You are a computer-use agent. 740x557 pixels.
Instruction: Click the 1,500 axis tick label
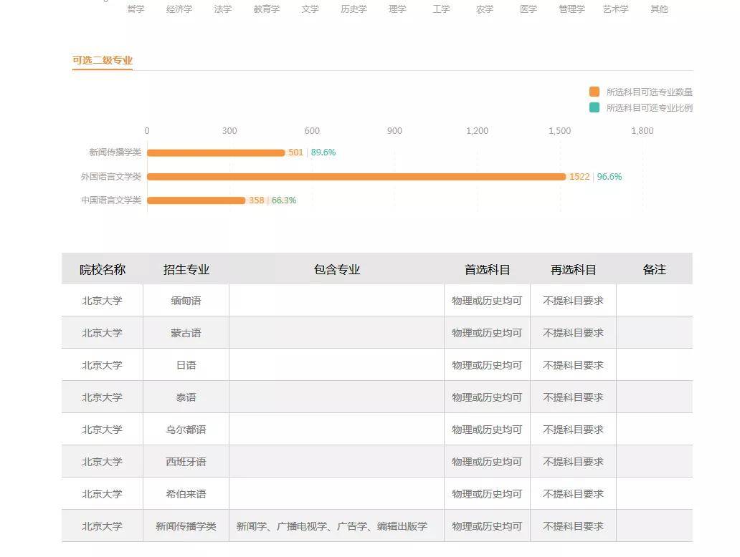[560, 130]
